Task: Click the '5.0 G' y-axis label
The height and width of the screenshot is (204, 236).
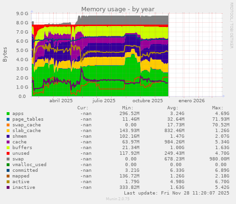Action: (x=22, y=51)
